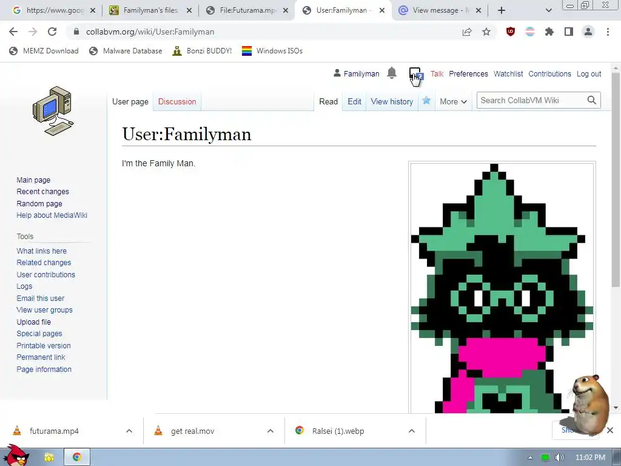Click Angry Birds start button icon
Viewport: 621px width, 466px height.
pos(16,456)
